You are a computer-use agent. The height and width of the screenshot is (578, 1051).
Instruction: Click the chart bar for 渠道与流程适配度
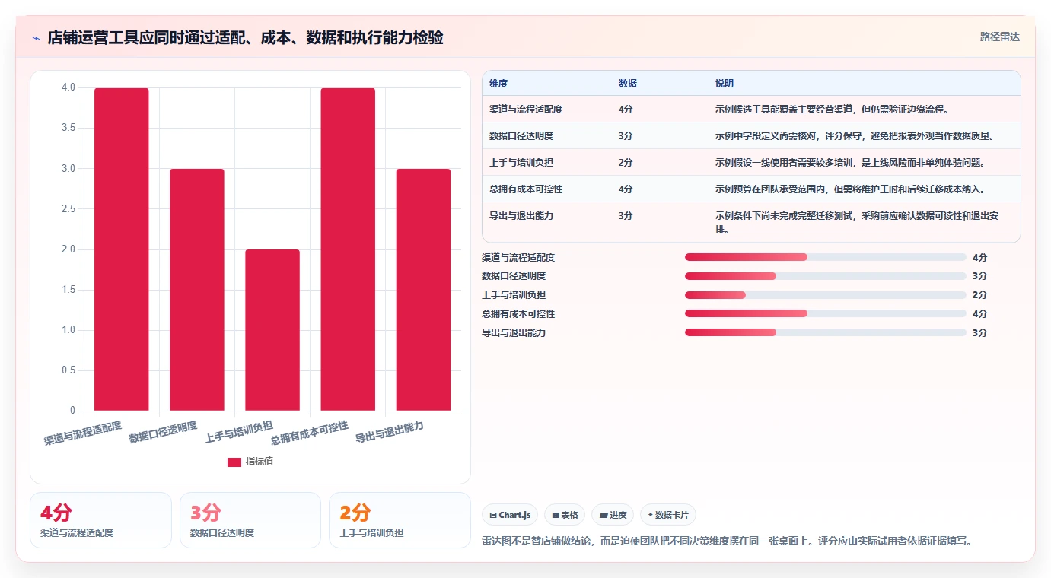(x=122, y=249)
